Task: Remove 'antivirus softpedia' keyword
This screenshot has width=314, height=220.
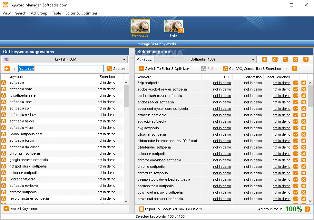Action: click(x=304, y=115)
